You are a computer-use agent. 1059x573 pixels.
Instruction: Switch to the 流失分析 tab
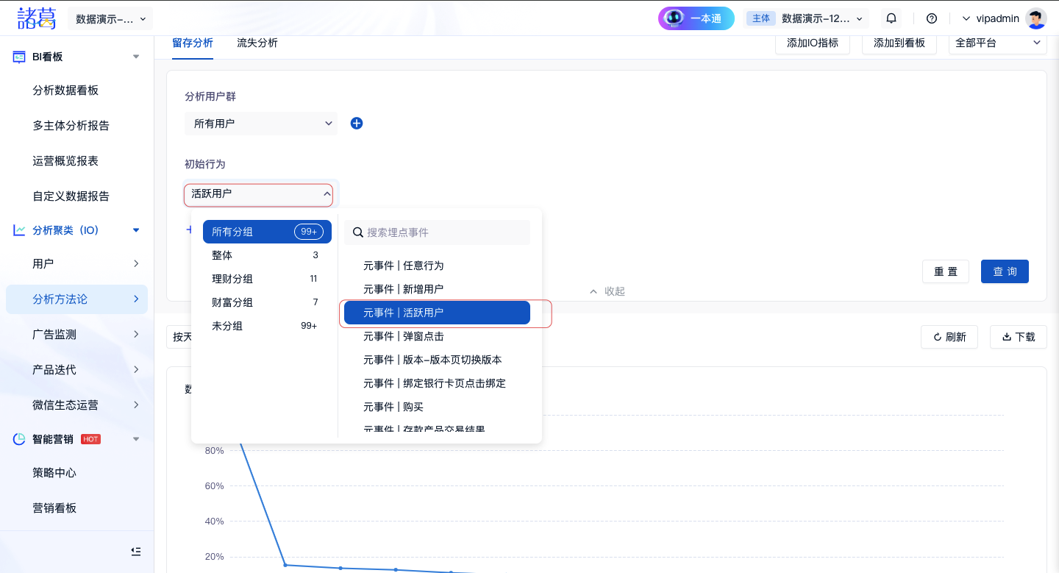[257, 43]
